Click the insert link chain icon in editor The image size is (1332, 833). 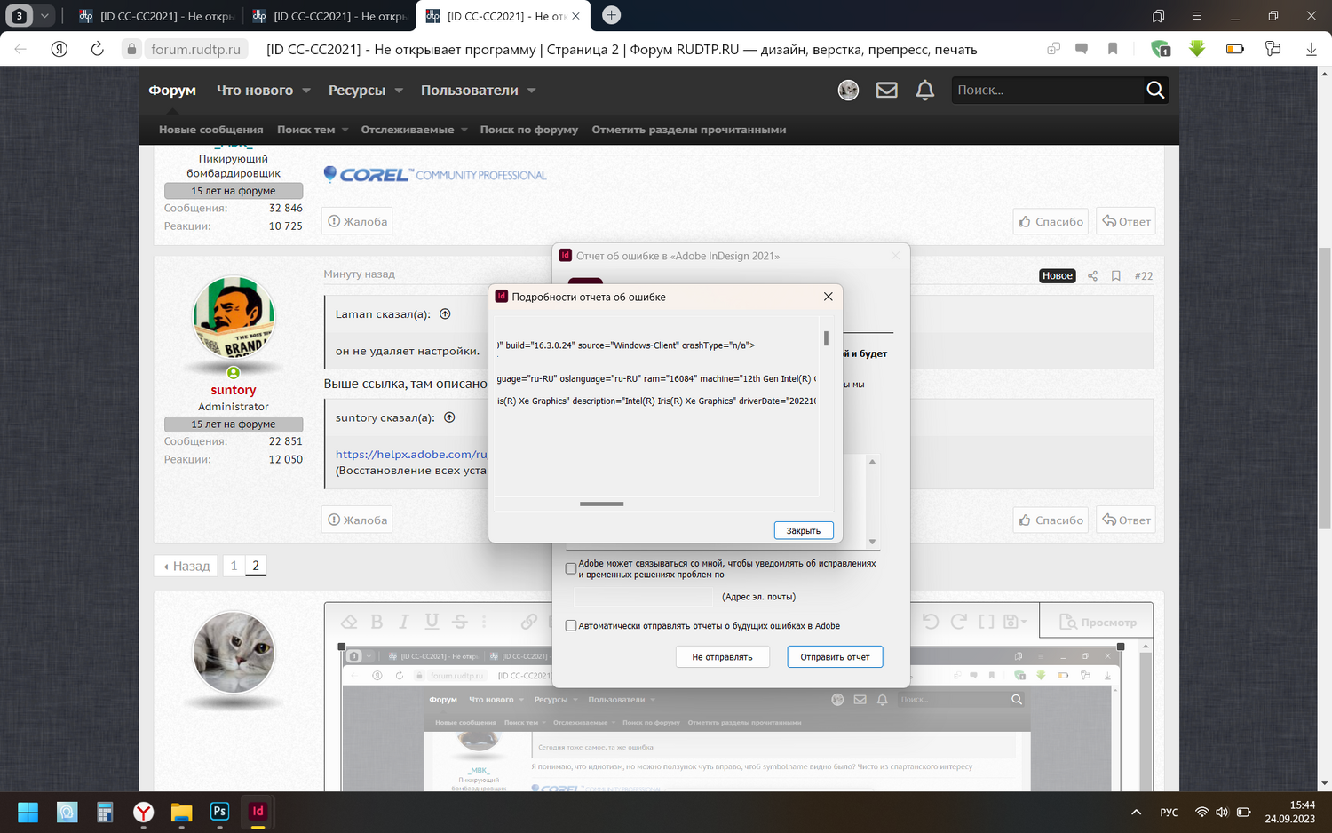(x=529, y=622)
